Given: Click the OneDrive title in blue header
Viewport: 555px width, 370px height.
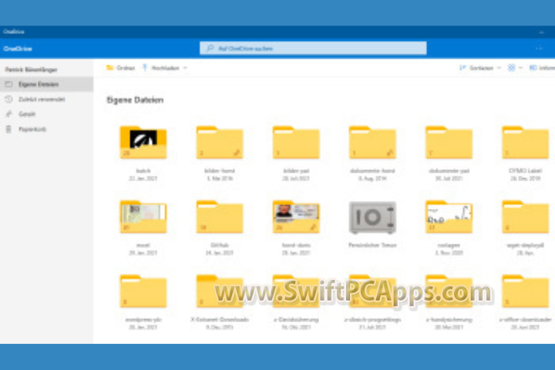Looking at the screenshot, I should (18, 49).
